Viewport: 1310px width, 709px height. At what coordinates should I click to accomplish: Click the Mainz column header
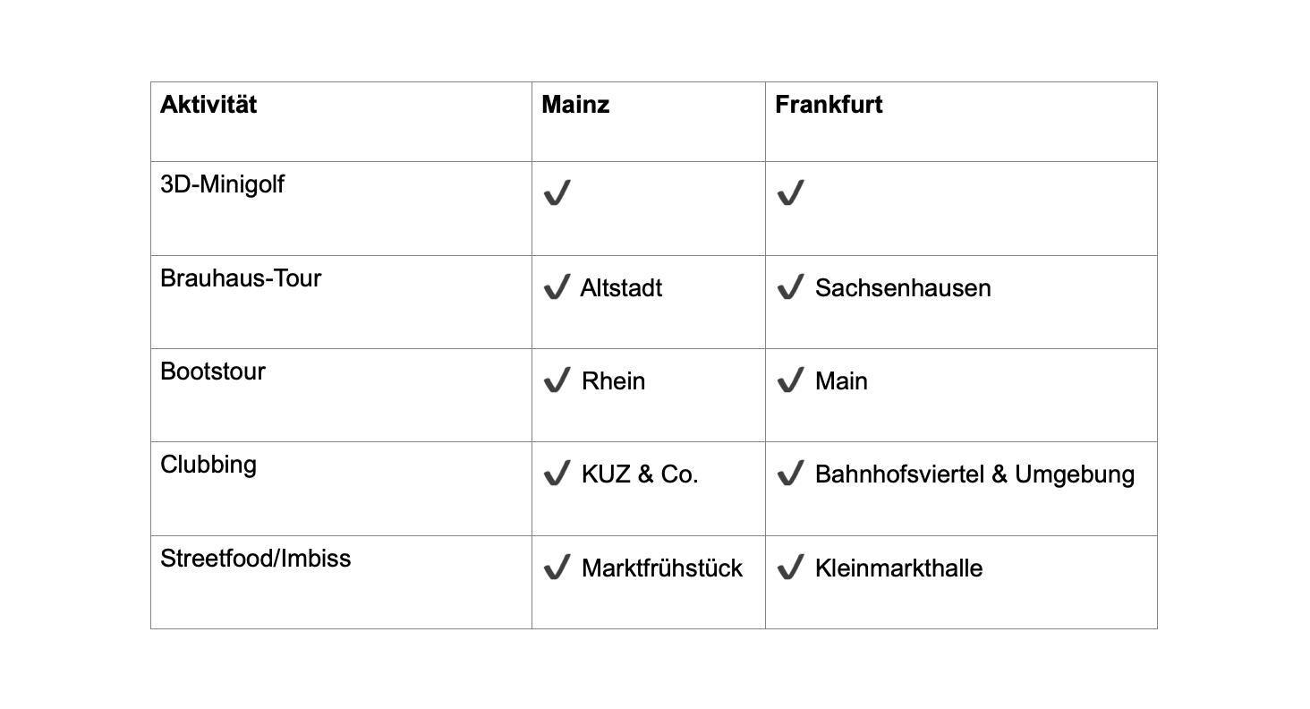[575, 105]
